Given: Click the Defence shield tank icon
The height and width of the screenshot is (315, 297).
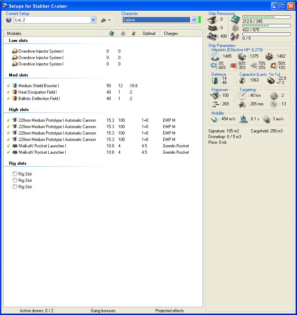Looking at the screenshot, I should click(215, 80).
